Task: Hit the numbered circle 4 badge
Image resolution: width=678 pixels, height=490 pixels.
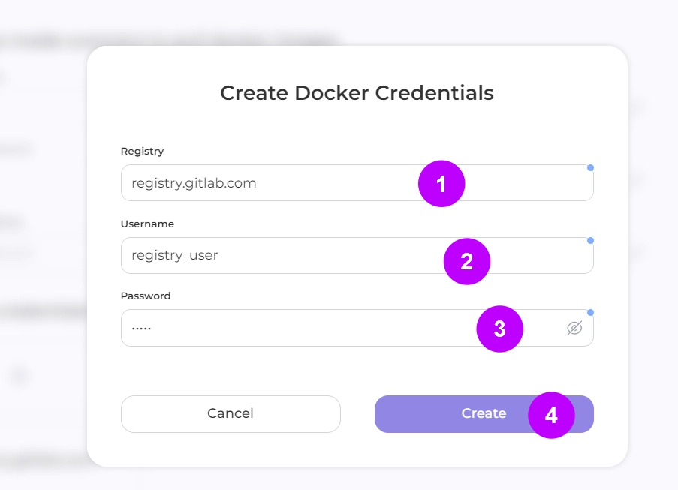Action: point(551,415)
